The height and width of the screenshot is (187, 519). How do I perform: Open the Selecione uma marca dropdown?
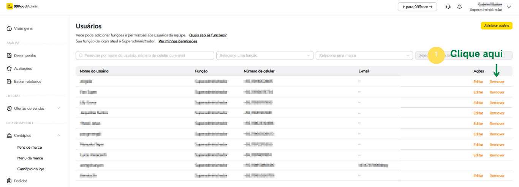click(x=364, y=55)
